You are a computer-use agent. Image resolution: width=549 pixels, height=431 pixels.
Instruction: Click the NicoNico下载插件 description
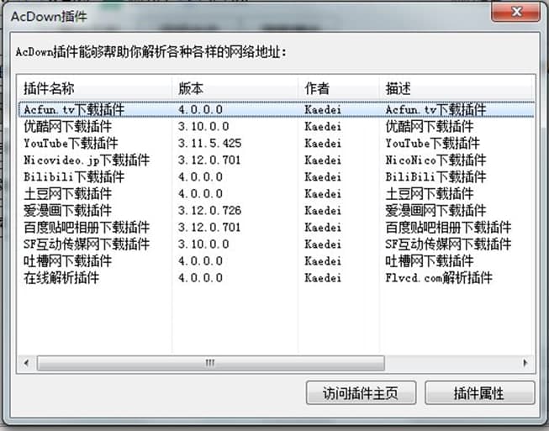point(436,160)
